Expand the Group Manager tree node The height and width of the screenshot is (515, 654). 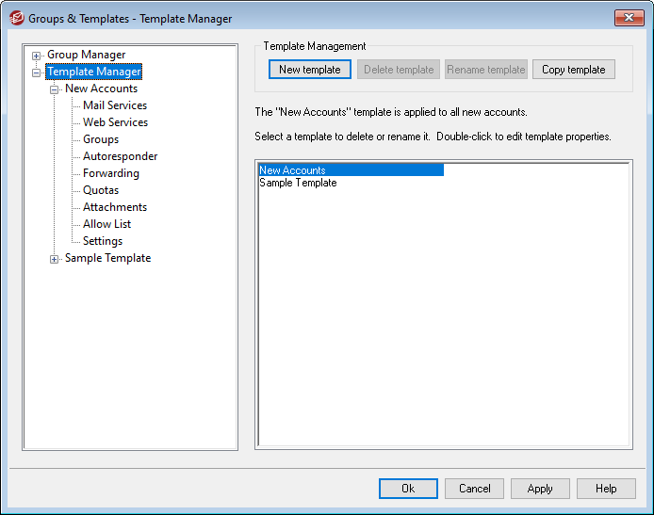click(37, 56)
